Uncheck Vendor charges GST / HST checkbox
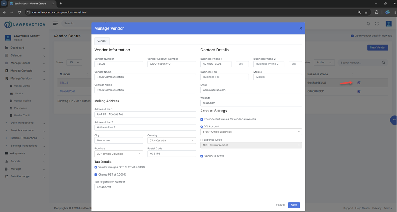The width and height of the screenshot is (397, 212). tap(96, 167)
